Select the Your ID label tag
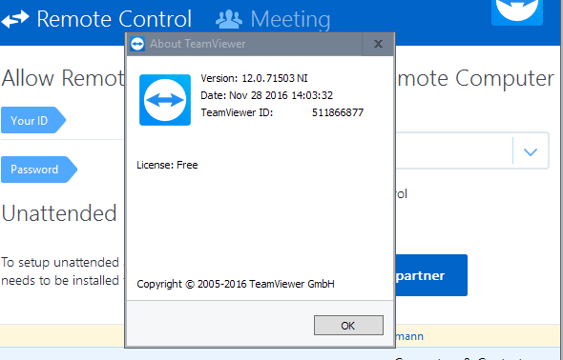563x360 pixels. click(x=33, y=120)
